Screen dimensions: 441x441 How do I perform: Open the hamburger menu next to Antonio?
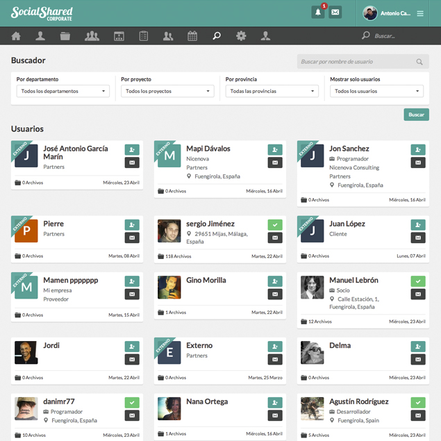[x=420, y=13]
